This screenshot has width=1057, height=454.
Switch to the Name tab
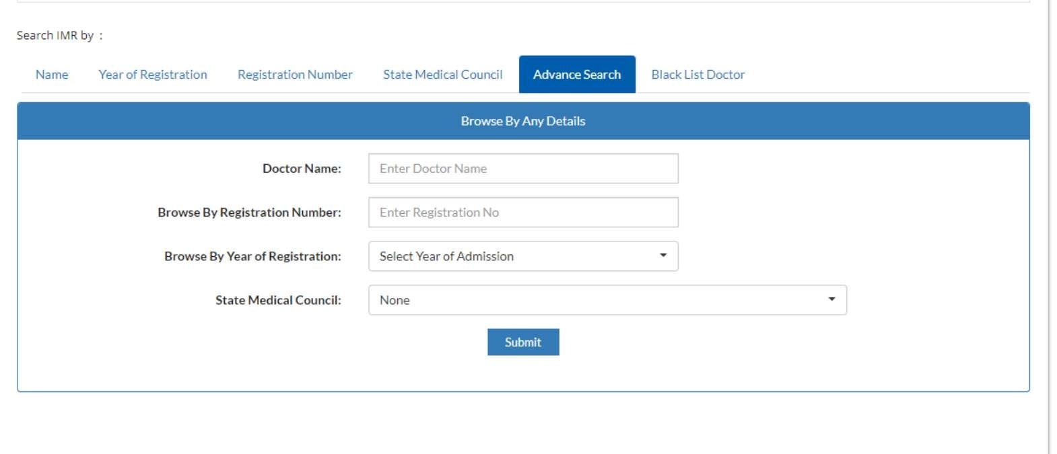tap(52, 75)
